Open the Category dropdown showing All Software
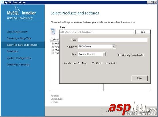Viewport: 158px width, 117px height. point(97,46)
